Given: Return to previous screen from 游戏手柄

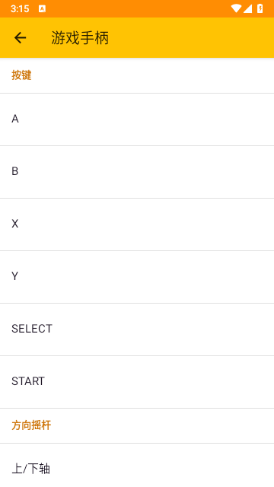Looking at the screenshot, I should 21,38.
